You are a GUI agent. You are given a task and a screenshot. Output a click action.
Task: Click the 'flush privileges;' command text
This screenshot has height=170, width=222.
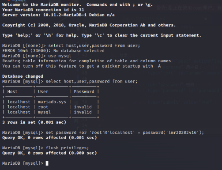pyautogui.click(x=68, y=148)
